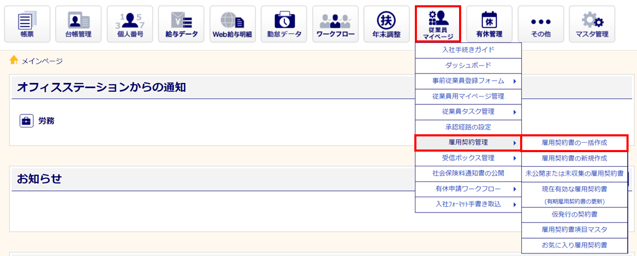Open the 個人番号 toolbar icon
637x256 pixels.
(x=130, y=24)
